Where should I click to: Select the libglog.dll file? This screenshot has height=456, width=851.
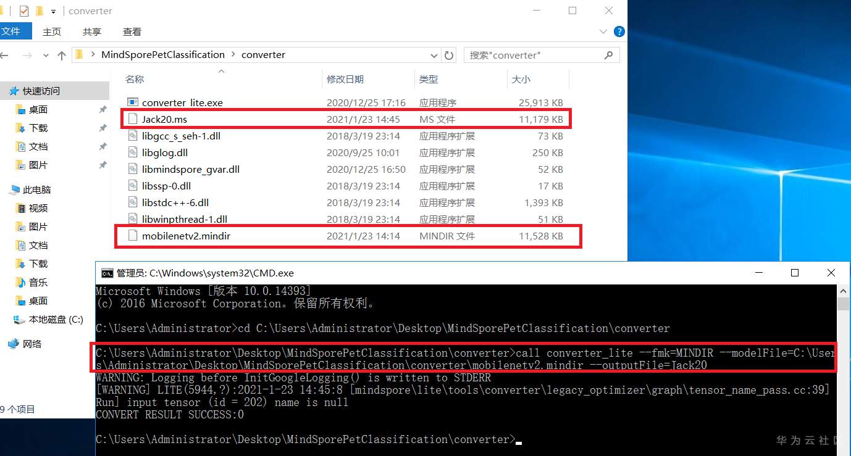tap(165, 152)
